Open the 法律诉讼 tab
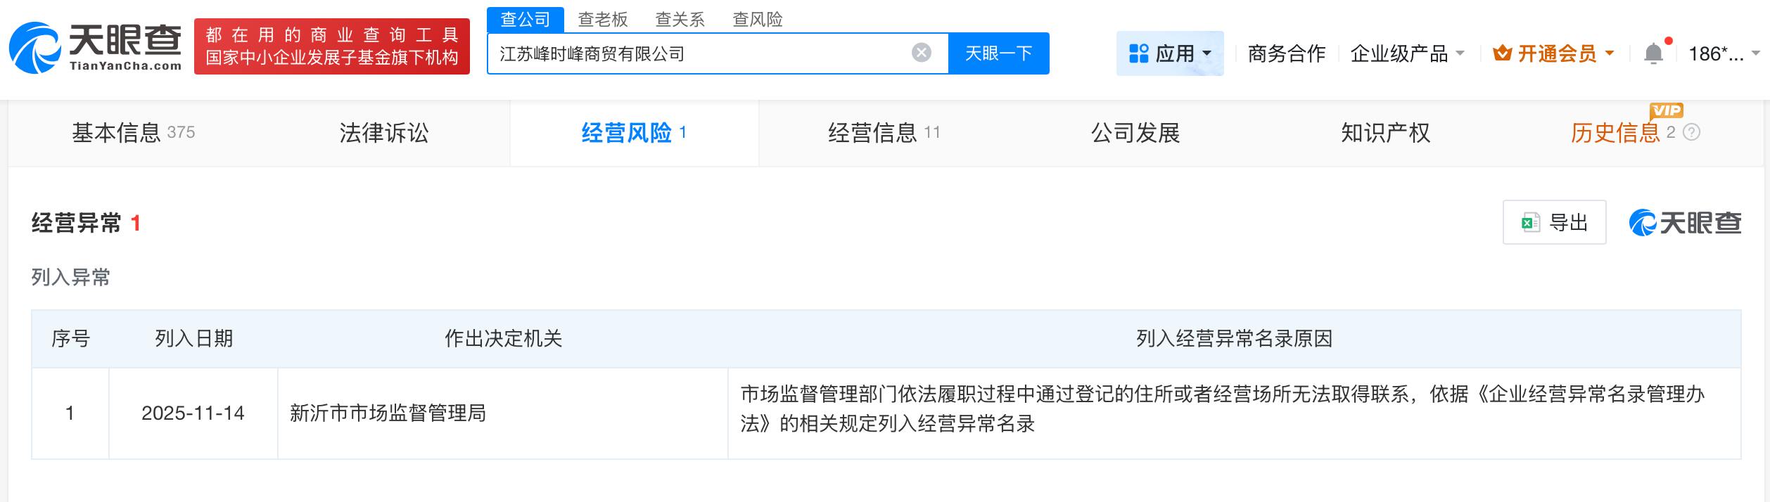The height and width of the screenshot is (502, 1770). click(x=383, y=133)
